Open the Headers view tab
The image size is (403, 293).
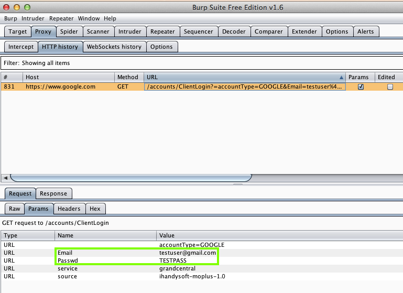[x=69, y=209]
